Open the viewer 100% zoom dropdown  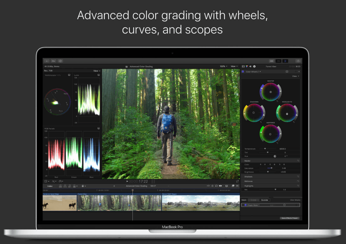click(x=224, y=66)
